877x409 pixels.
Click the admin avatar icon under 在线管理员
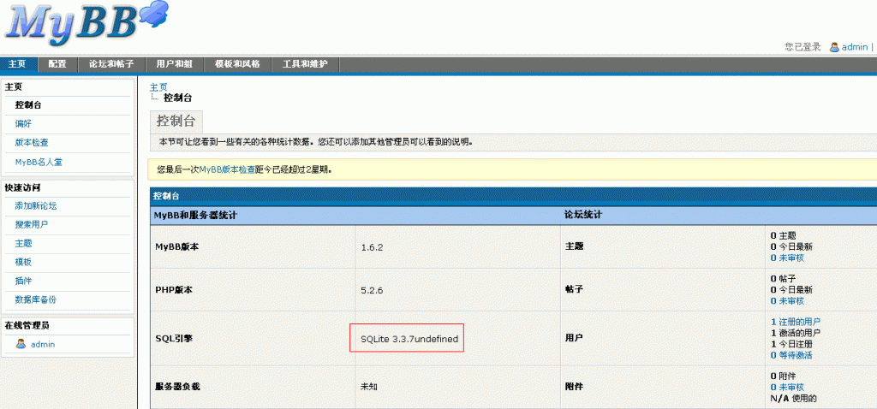pyautogui.click(x=21, y=344)
